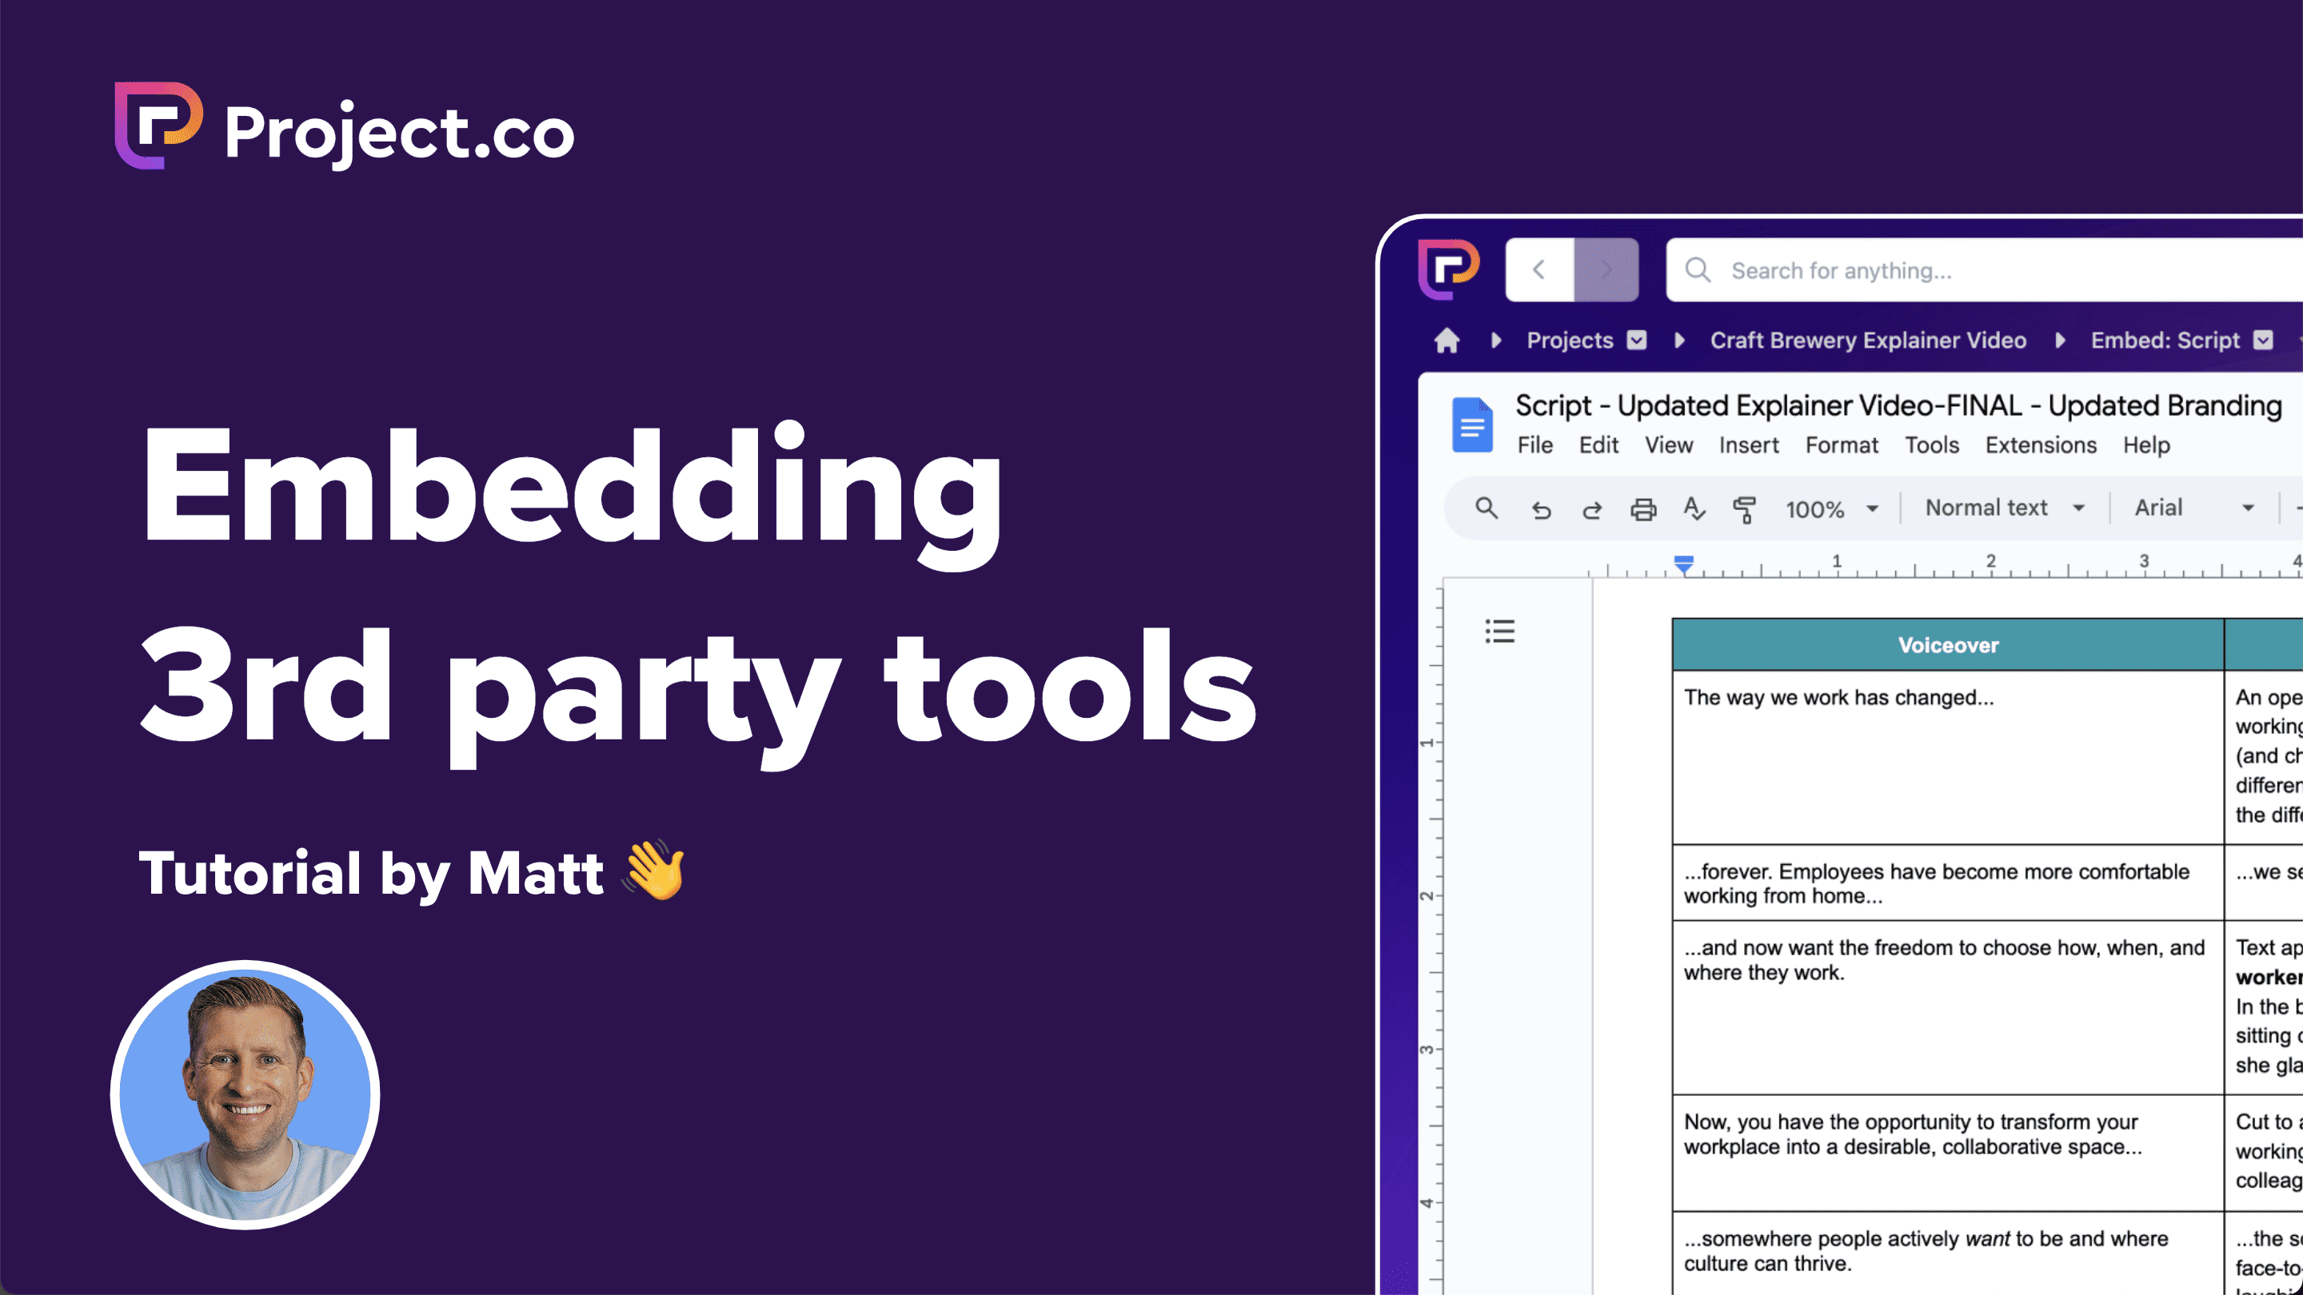Viewport: 2303px width, 1295px height.
Task: Open the 100% zoom dropdown
Action: tap(1831, 508)
